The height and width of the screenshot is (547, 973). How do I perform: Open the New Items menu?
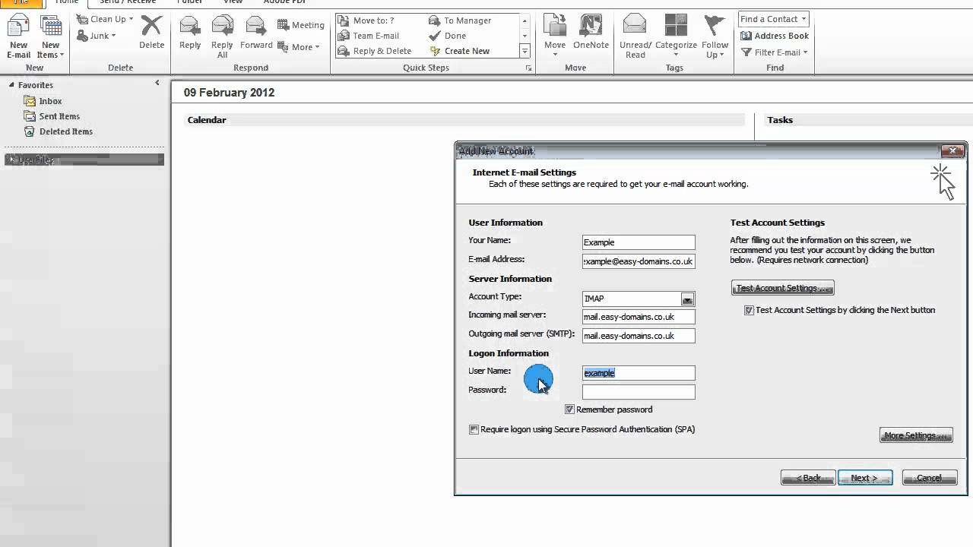[x=50, y=36]
